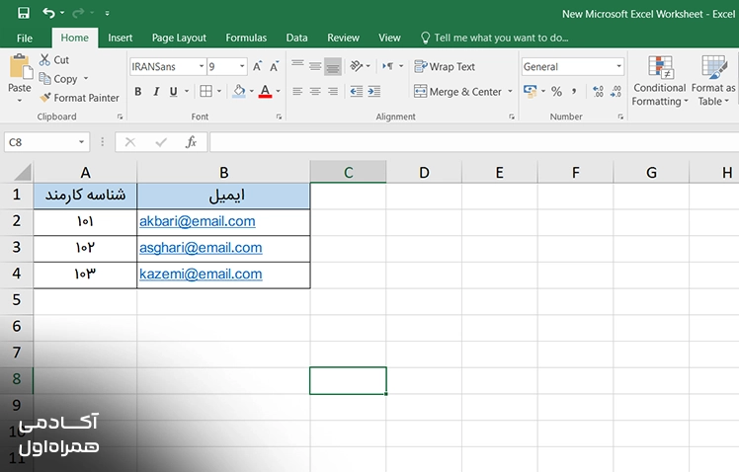Click the Decrease Decimal icon
The image size is (739, 472).
click(616, 92)
